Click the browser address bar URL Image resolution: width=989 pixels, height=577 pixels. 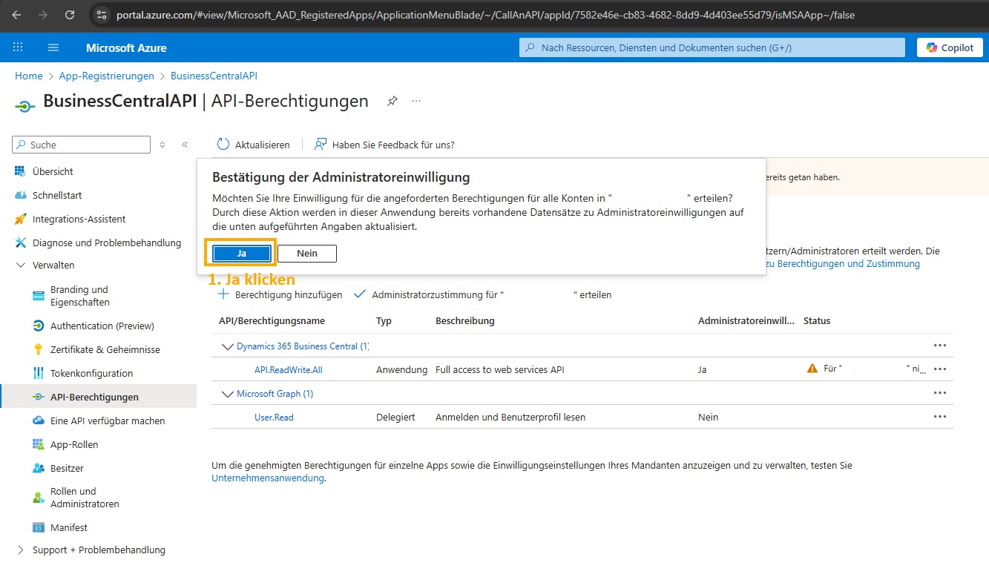point(485,15)
